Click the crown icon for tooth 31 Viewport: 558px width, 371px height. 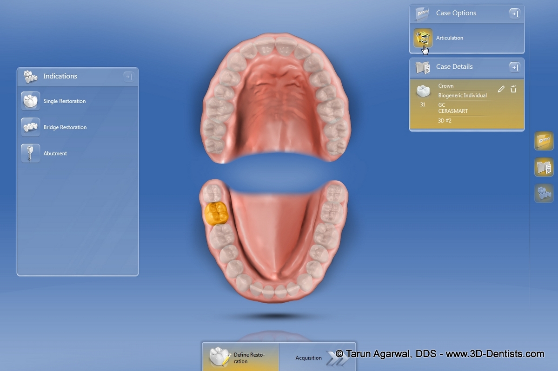(x=423, y=91)
